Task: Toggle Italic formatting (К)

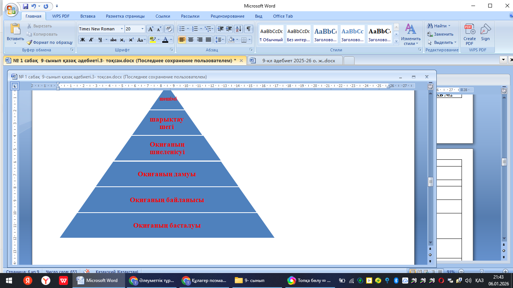Action: point(91,40)
